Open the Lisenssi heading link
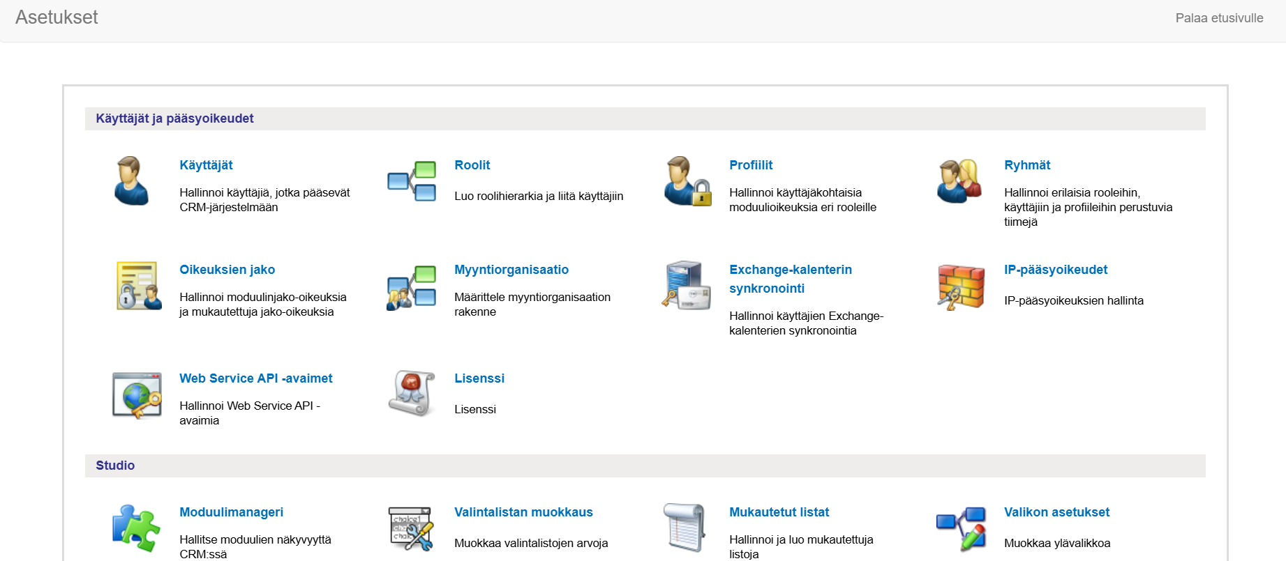This screenshot has height=561, width=1286. pos(479,378)
